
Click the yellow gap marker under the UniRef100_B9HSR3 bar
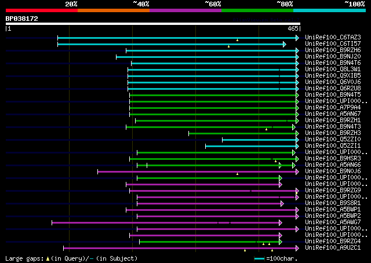point(275,161)
